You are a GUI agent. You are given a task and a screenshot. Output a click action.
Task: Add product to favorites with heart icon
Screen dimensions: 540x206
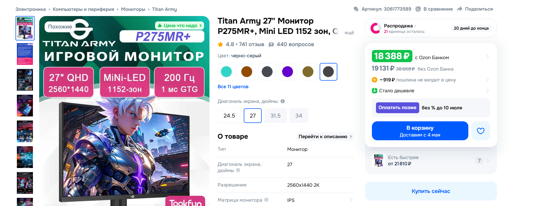tap(480, 131)
